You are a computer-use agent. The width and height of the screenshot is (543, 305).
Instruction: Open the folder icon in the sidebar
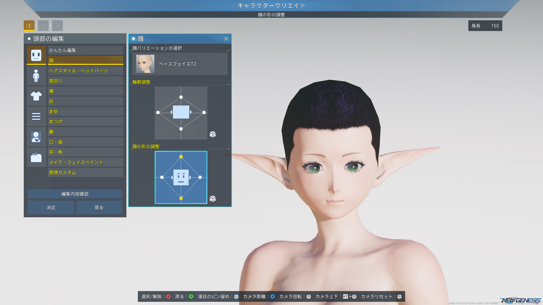click(x=36, y=157)
